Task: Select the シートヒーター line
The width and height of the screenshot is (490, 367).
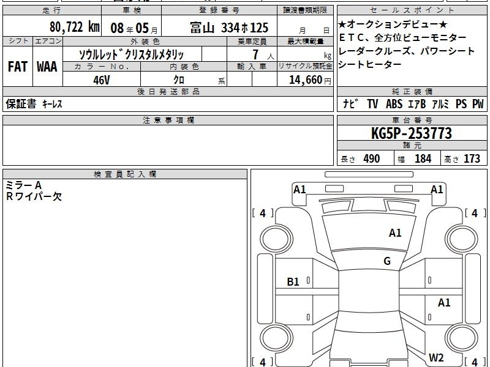Action: (x=370, y=65)
